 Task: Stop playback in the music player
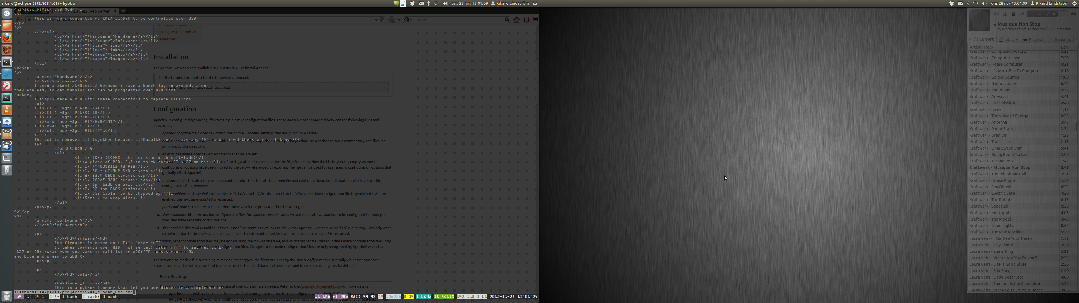(x=1014, y=14)
